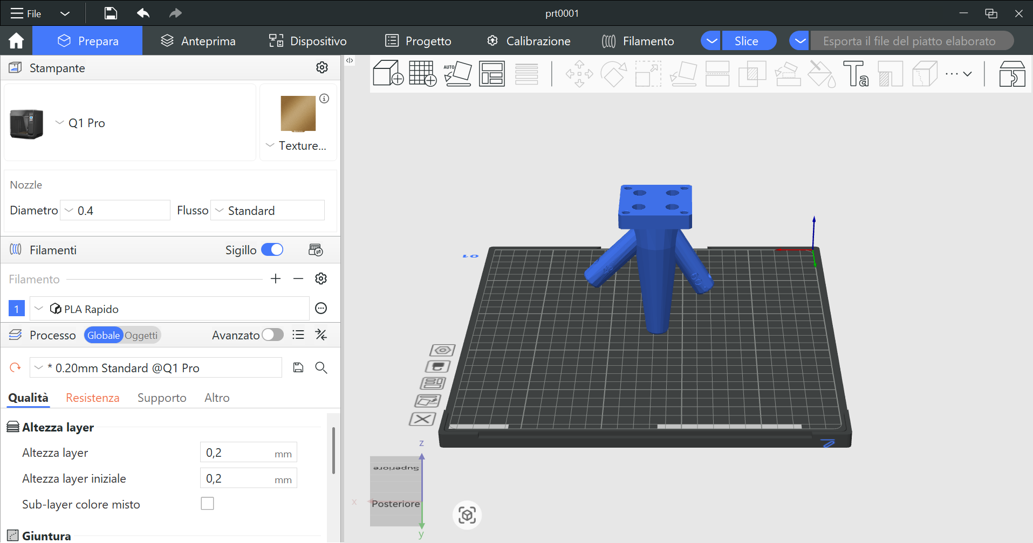Open the Assembly view icon
Screen dimensions: 1033x543
pos(1012,74)
